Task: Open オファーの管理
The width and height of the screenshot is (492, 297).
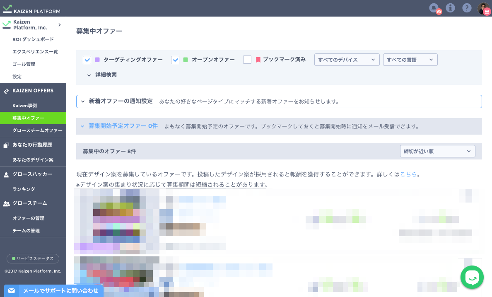Action: point(28,218)
